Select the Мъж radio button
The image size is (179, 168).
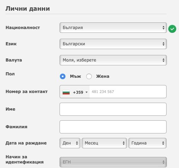pos(63,76)
